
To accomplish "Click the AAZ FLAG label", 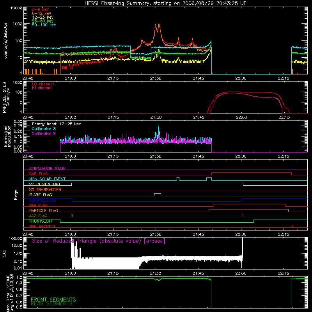I will [38, 216].
